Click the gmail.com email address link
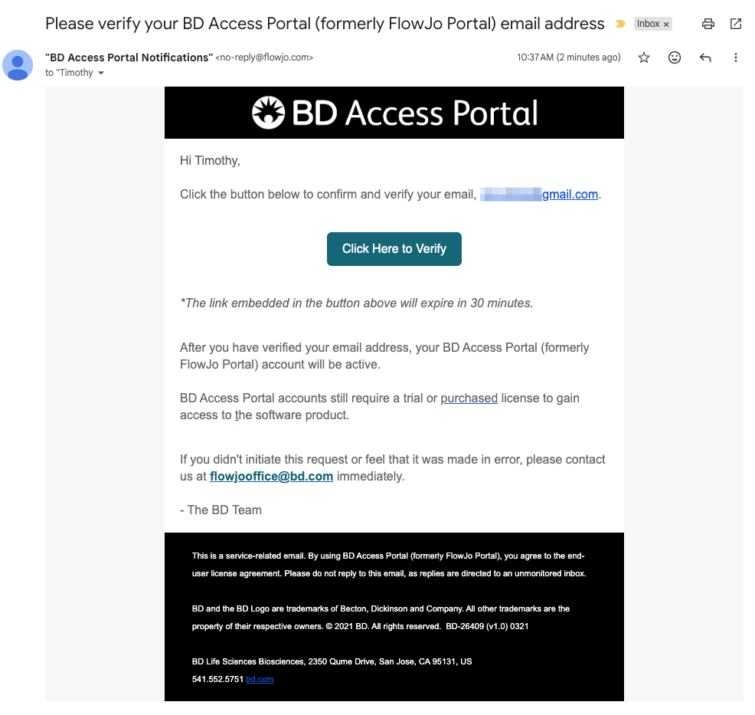 [570, 195]
